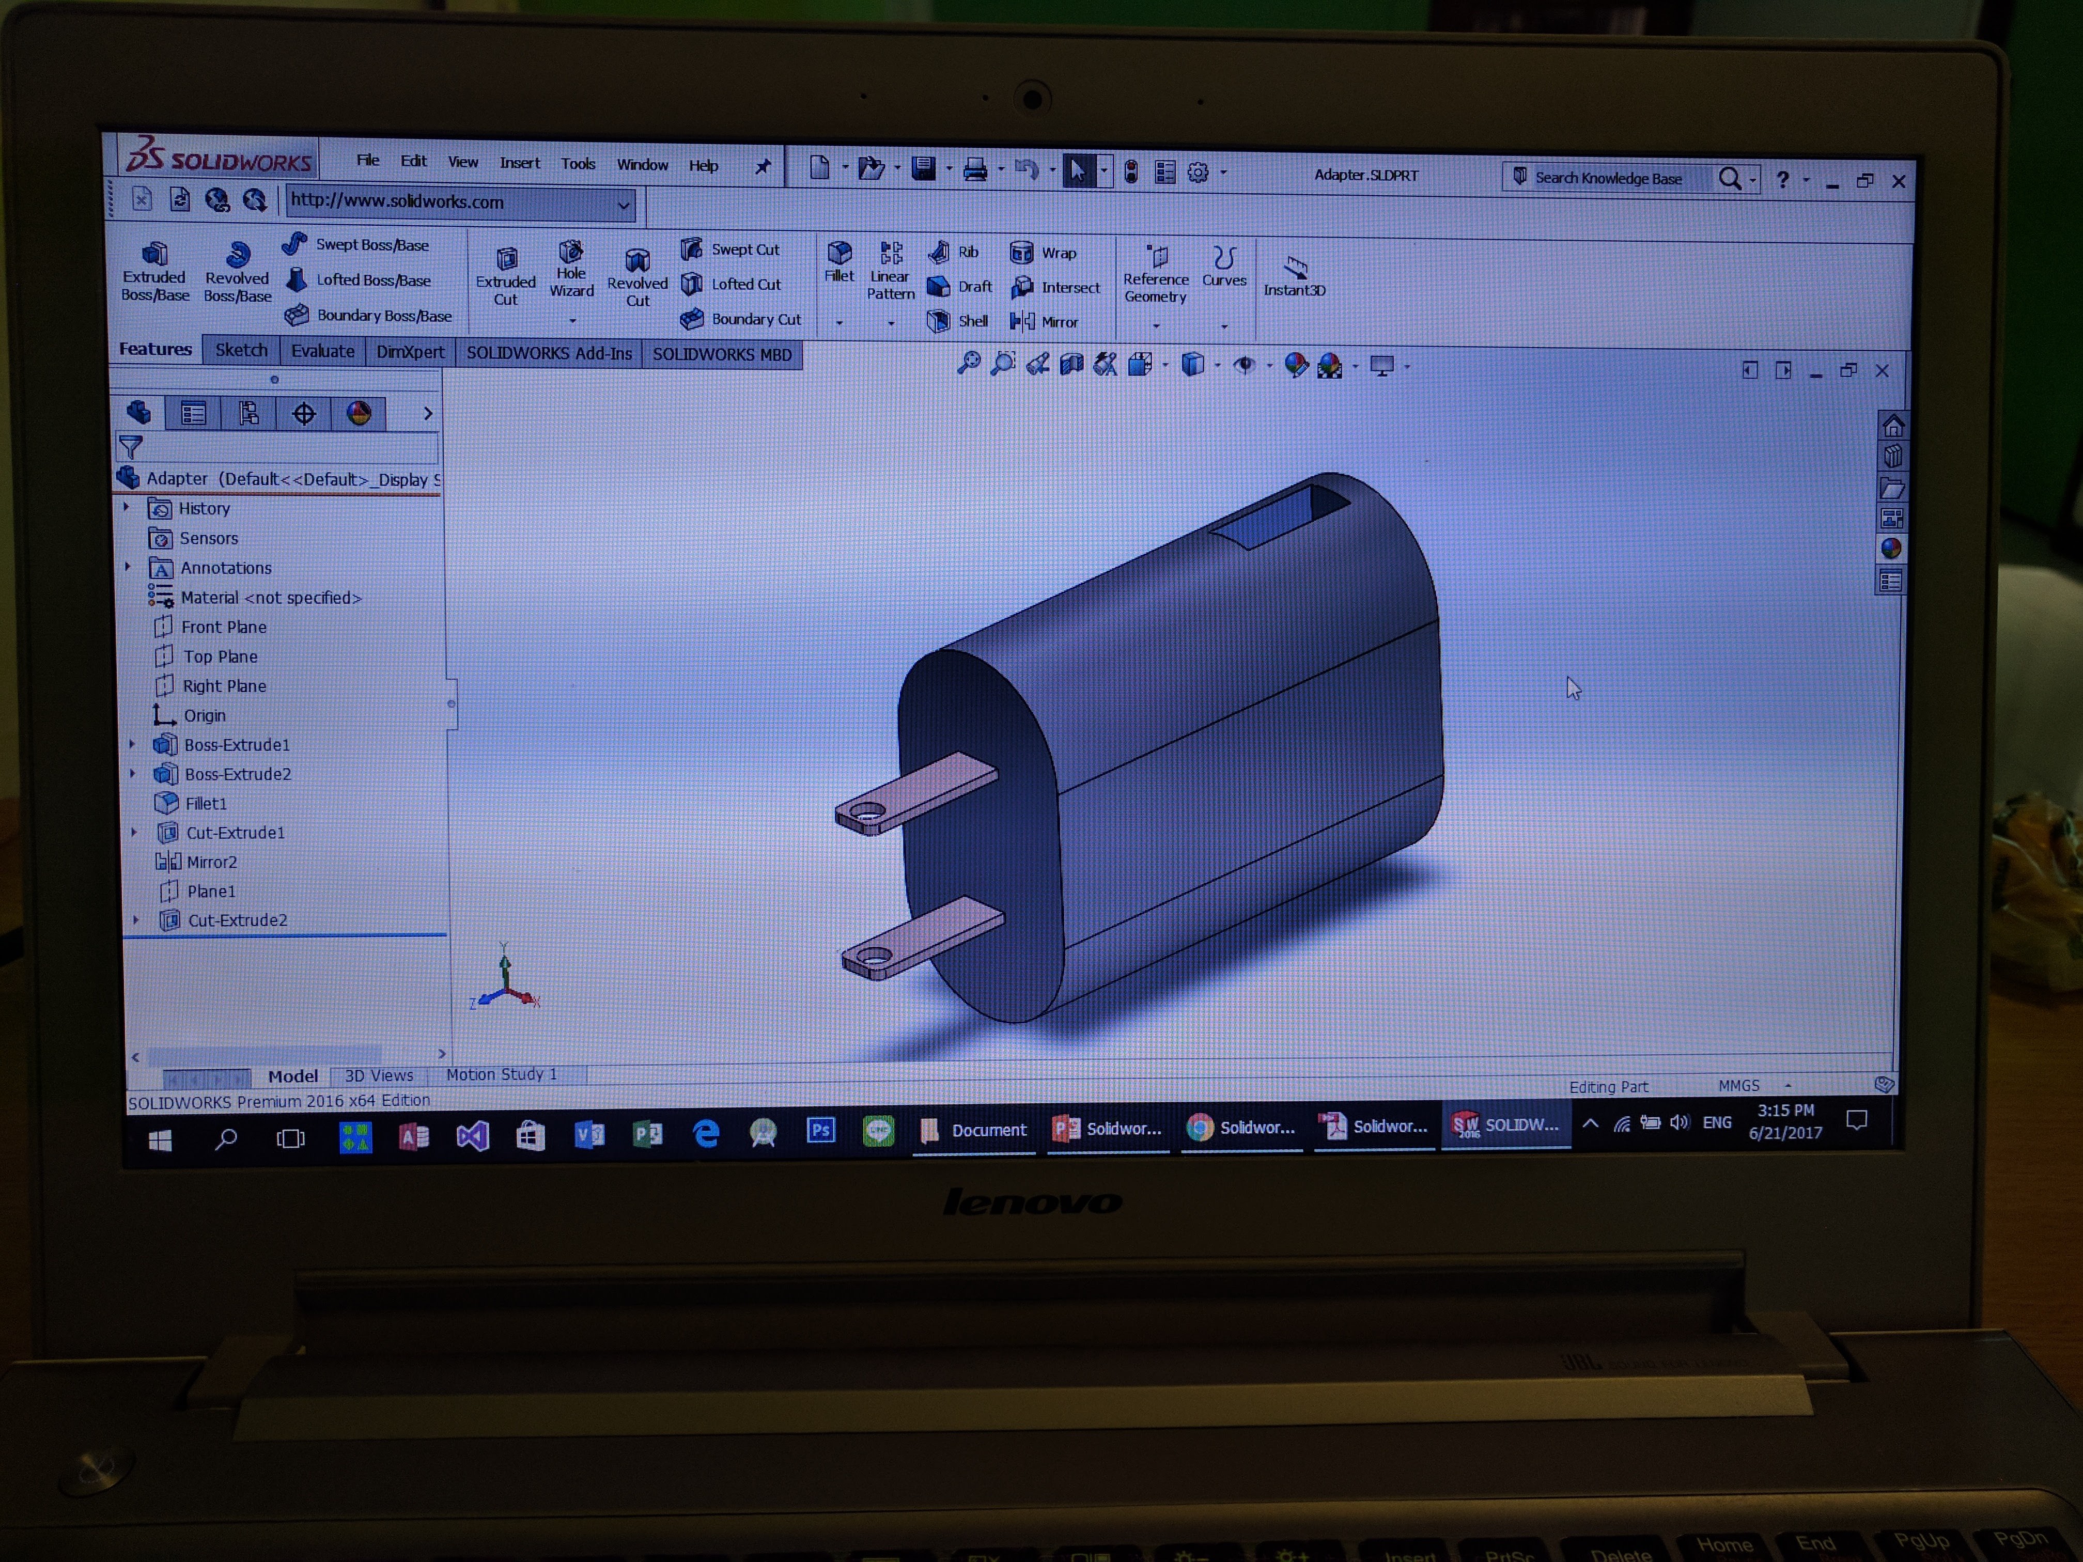
Task: Switch to the Sketch tab
Action: tap(241, 349)
